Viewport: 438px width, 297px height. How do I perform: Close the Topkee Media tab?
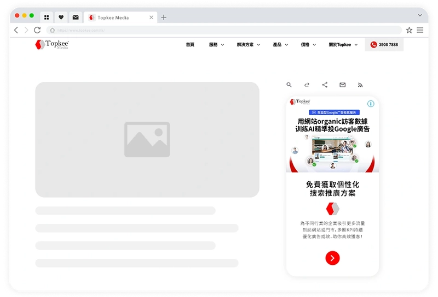coord(151,17)
